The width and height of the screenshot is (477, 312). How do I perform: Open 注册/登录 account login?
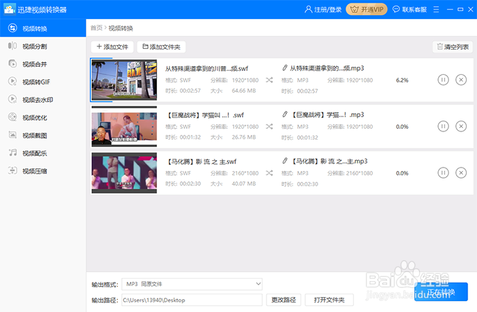(323, 10)
